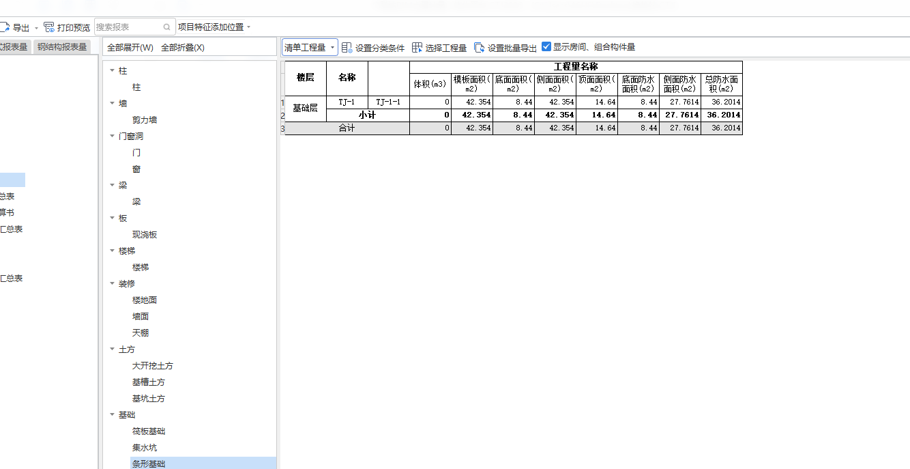This screenshot has width=910, height=469.
Task: Select 墙面 in the tree
Action: click(141, 317)
